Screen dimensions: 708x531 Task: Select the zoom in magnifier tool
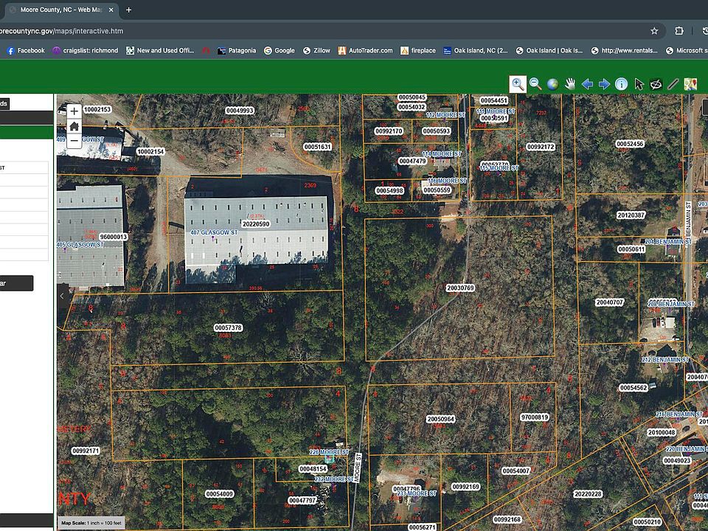[518, 84]
